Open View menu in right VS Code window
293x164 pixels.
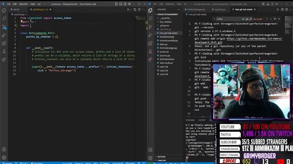point(179,4)
